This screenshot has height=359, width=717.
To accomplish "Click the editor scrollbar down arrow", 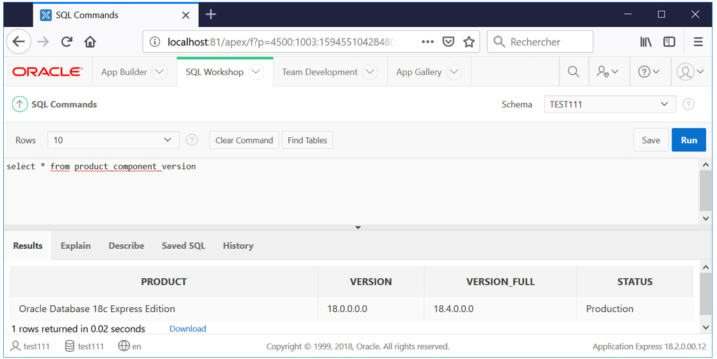I will (705, 219).
